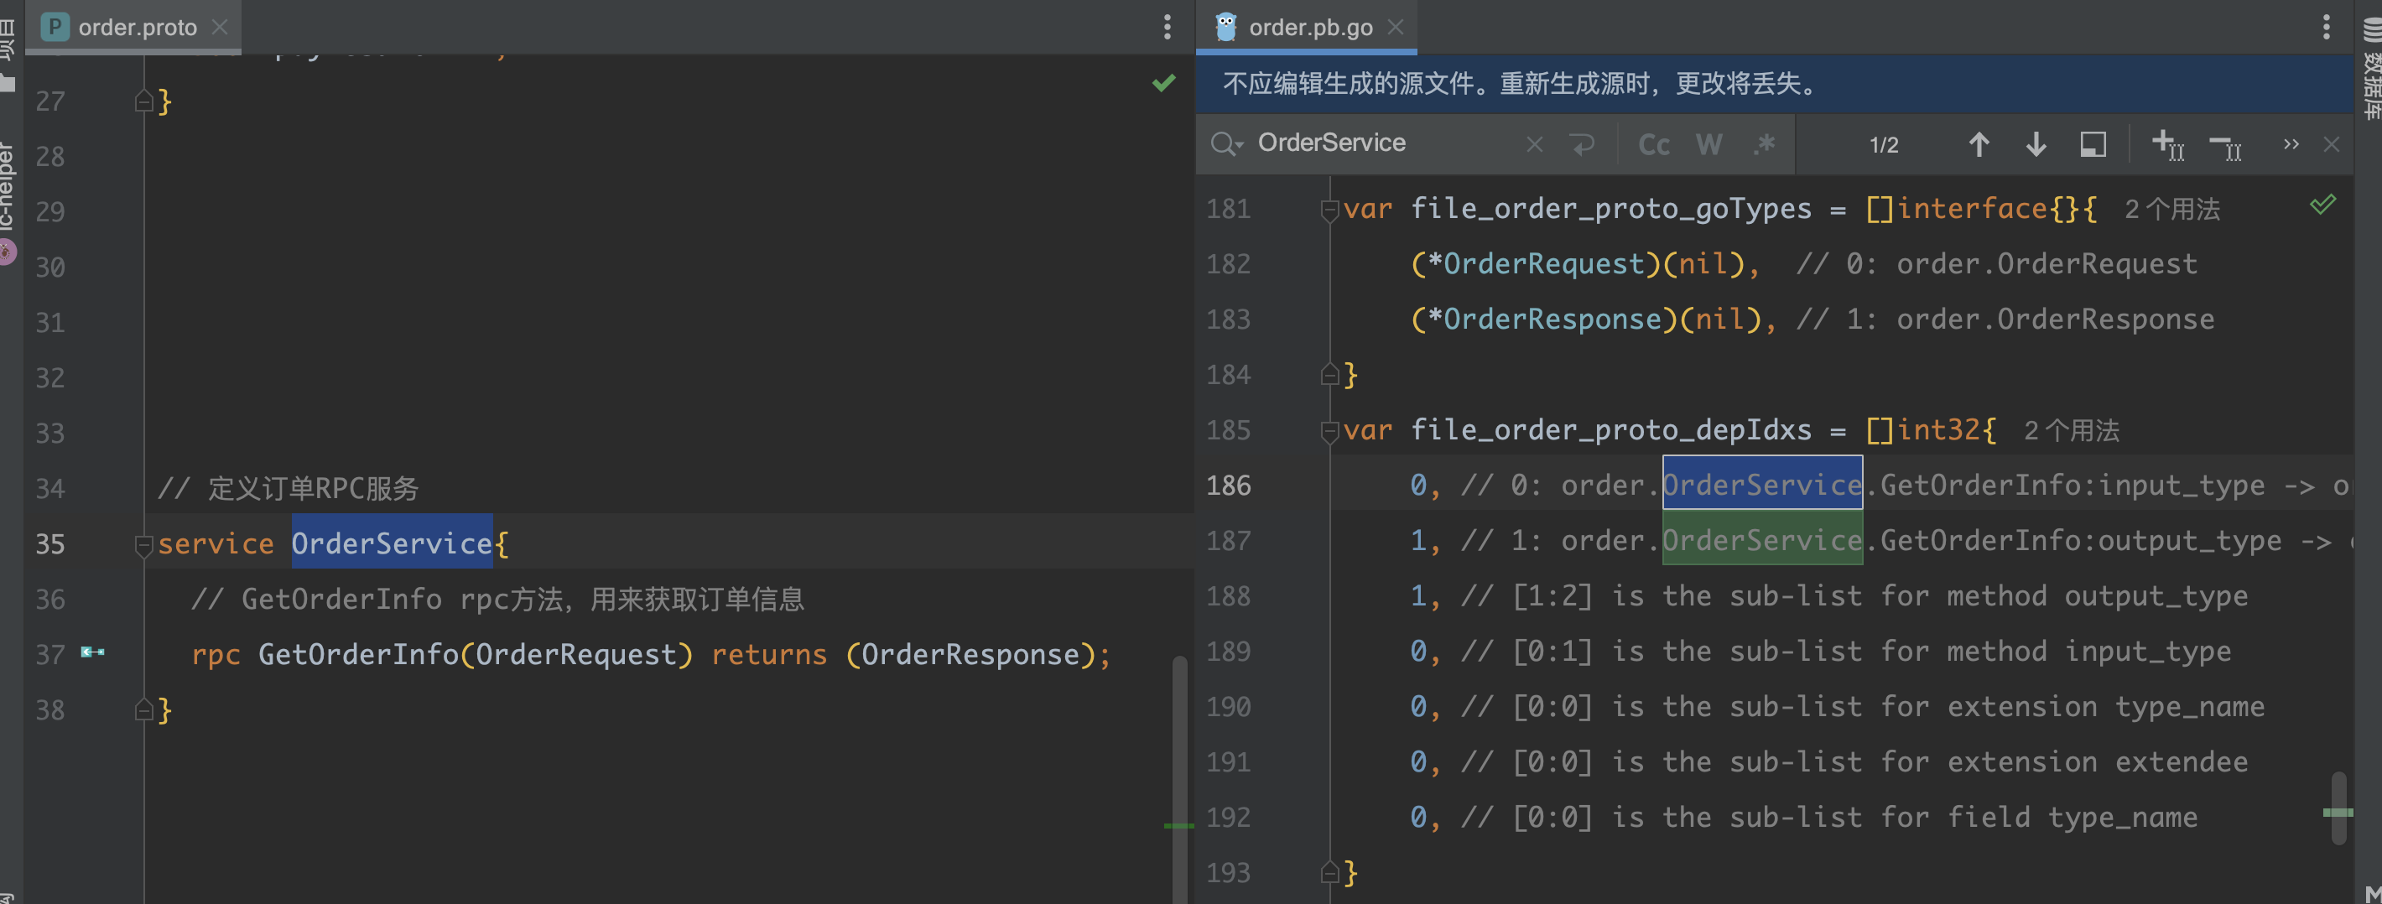2382x904 pixels.
Task: Click file_order_proto_depIdxs variable name
Action: tap(1611, 430)
